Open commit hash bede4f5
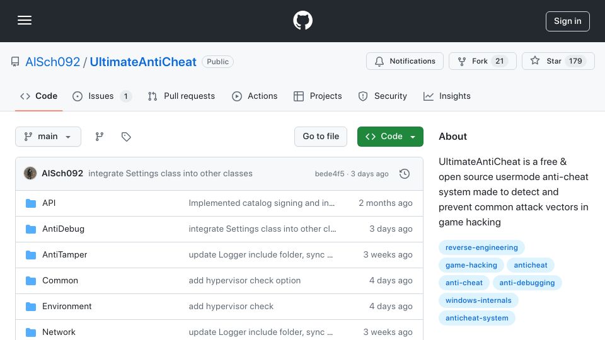 coord(330,174)
